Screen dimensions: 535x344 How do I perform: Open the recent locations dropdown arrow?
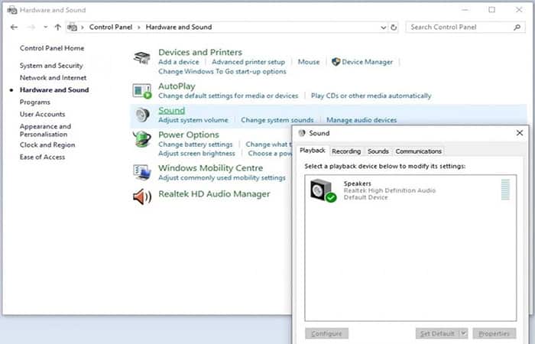tap(45, 28)
